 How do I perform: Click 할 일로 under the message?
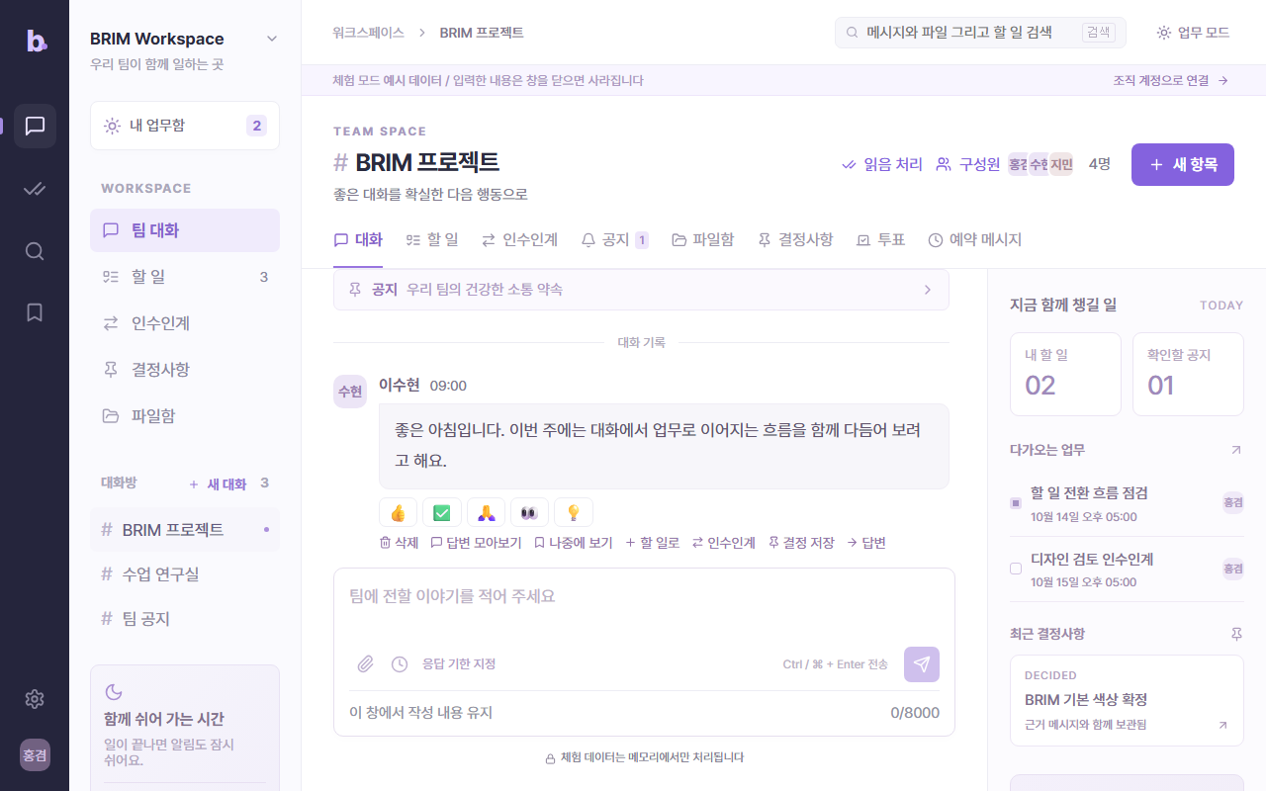652,543
